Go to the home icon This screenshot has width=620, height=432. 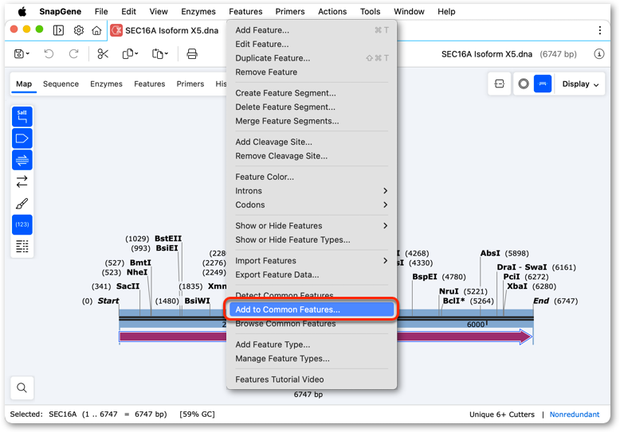coord(96,30)
